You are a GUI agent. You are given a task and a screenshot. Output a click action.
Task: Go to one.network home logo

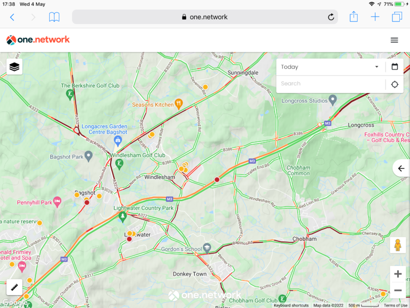pos(38,40)
